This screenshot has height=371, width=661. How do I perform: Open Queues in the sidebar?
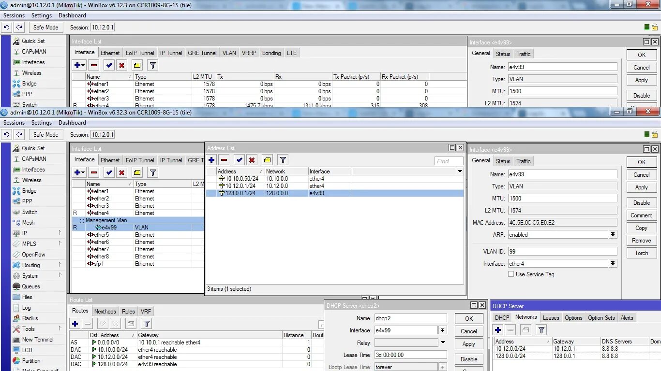(31, 286)
